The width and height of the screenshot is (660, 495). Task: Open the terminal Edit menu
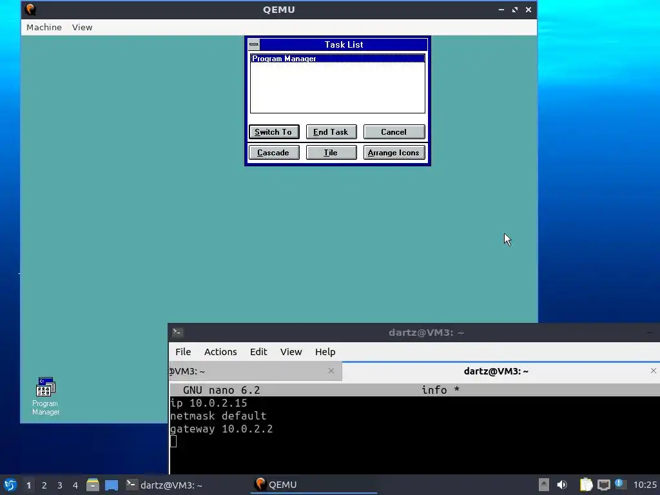click(x=258, y=352)
